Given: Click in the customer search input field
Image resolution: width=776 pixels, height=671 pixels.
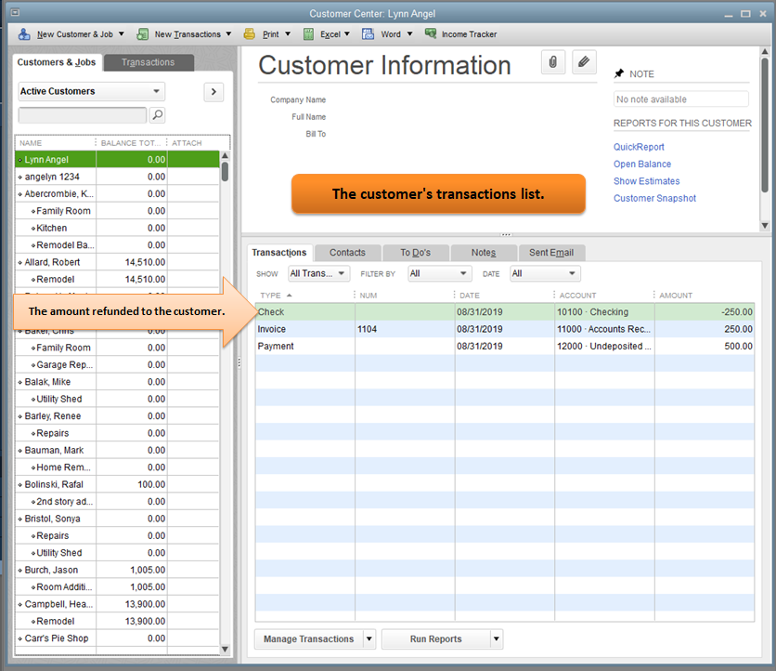Looking at the screenshot, I should click(x=82, y=115).
